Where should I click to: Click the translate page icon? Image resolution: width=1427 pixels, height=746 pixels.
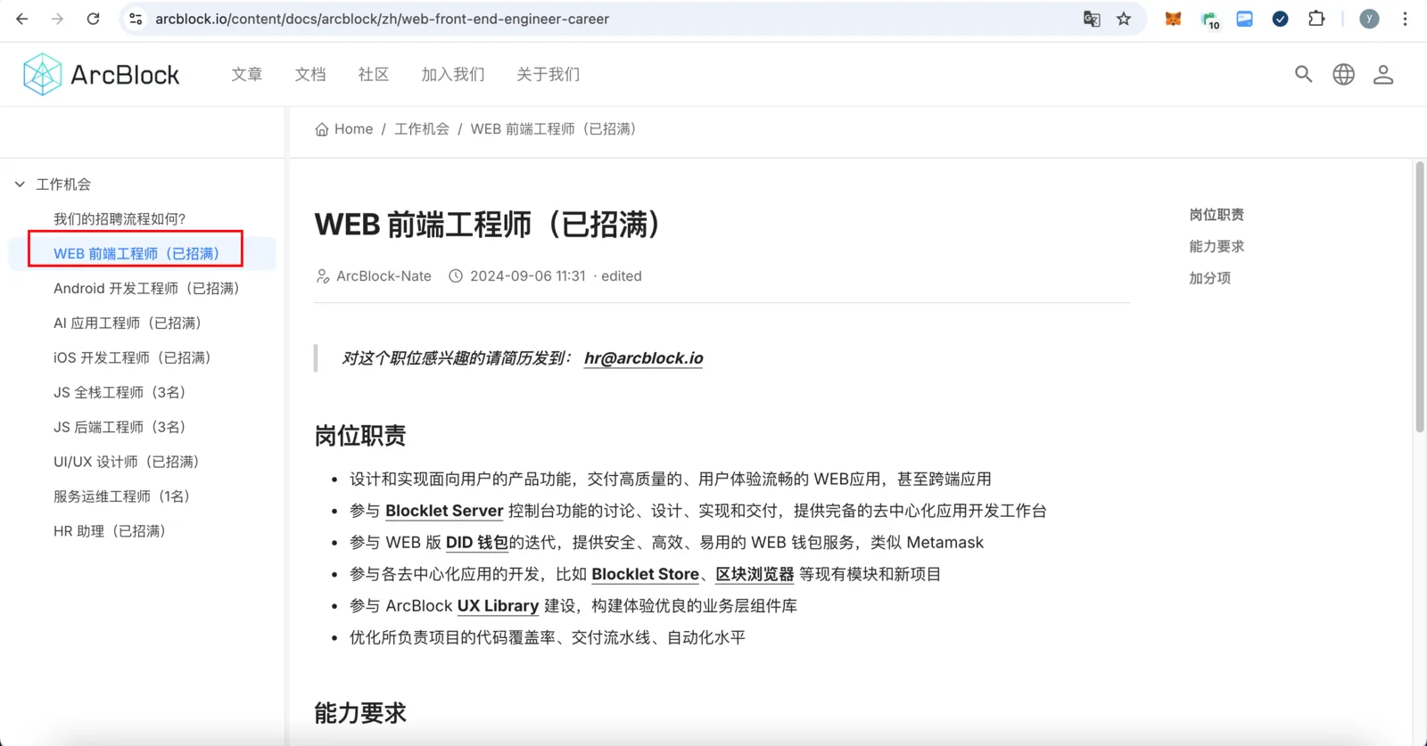click(1092, 19)
